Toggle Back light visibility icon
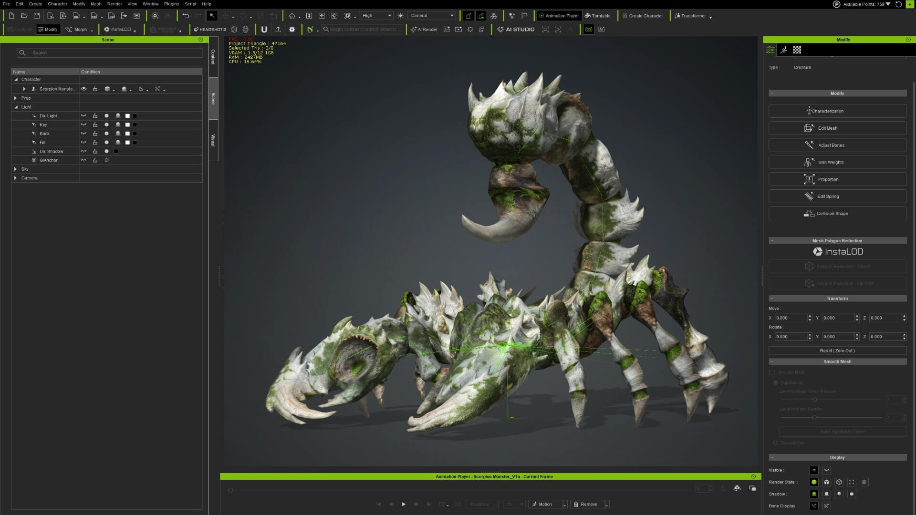Screen dimensions: 916x515 [x=83, y=134]
